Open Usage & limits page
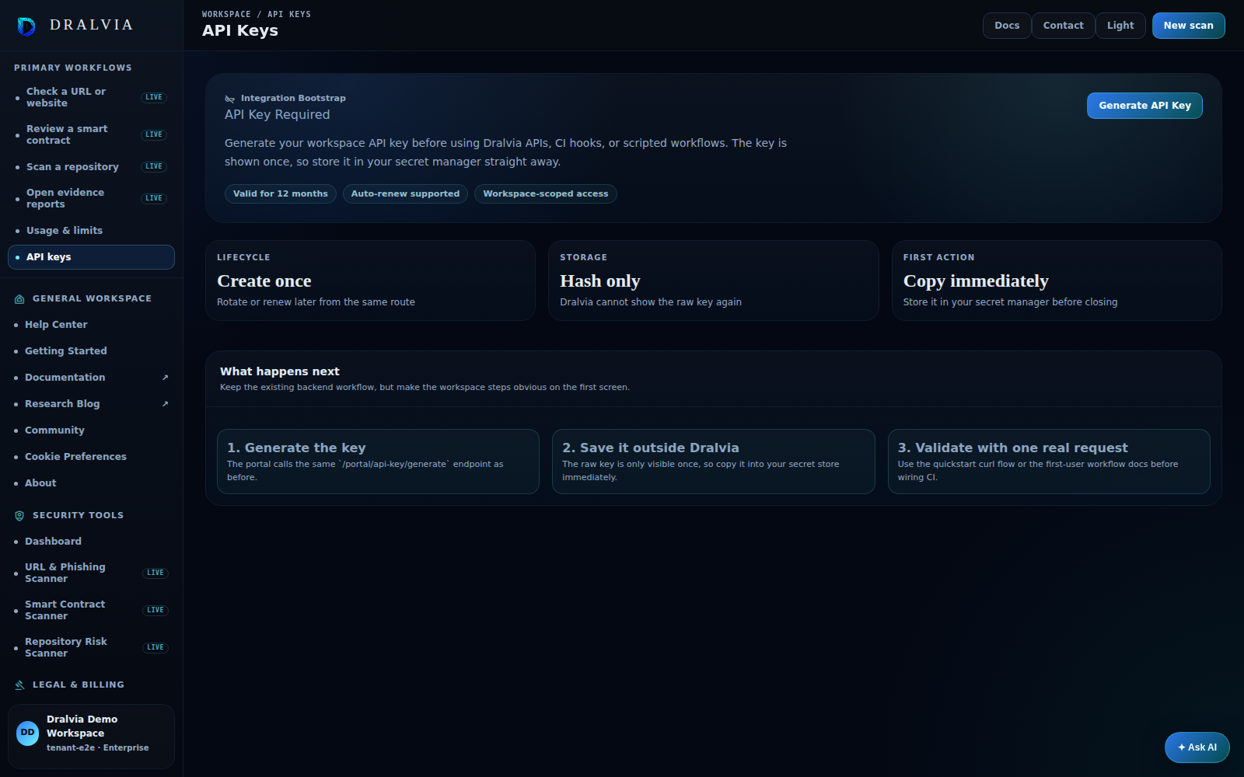Screen dimensions: 1244x777 pos(92,231)
